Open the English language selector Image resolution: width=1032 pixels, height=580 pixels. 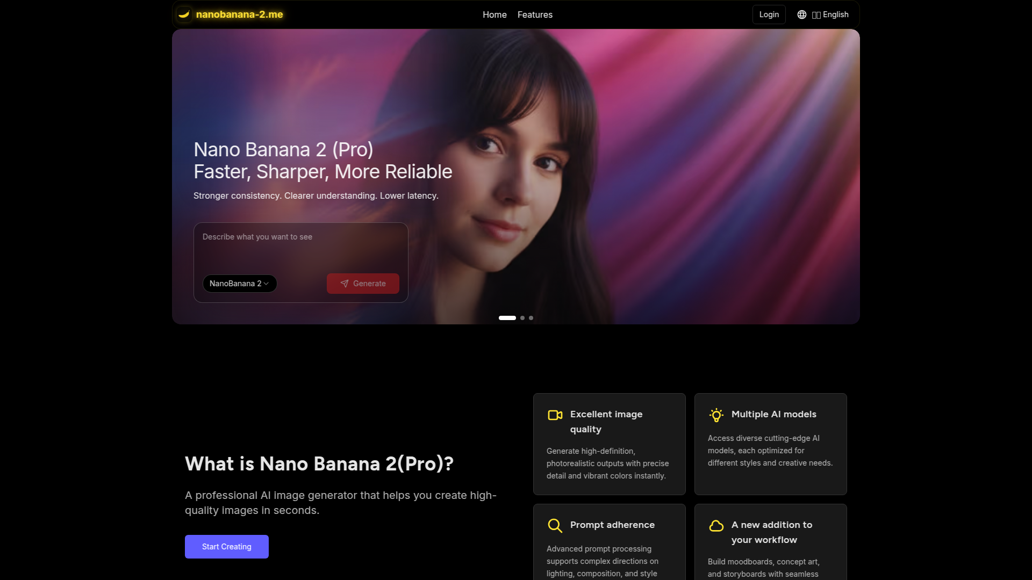point(823,15)
